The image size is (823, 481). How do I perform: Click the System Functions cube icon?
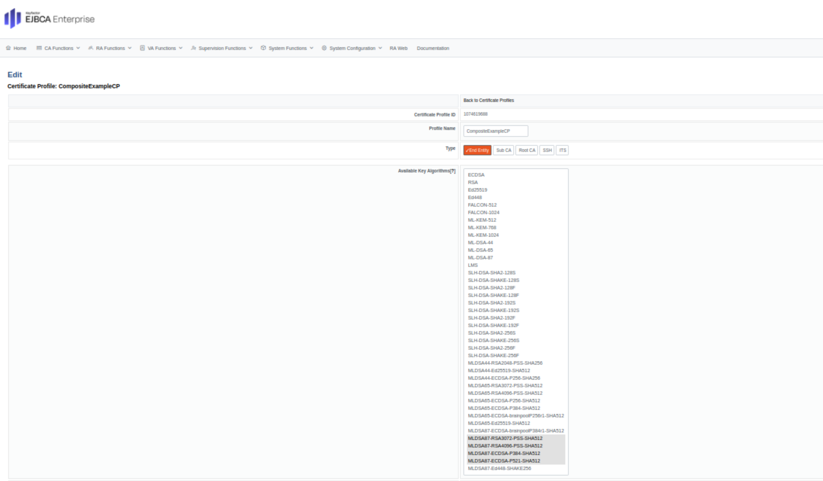coord(263,48)
